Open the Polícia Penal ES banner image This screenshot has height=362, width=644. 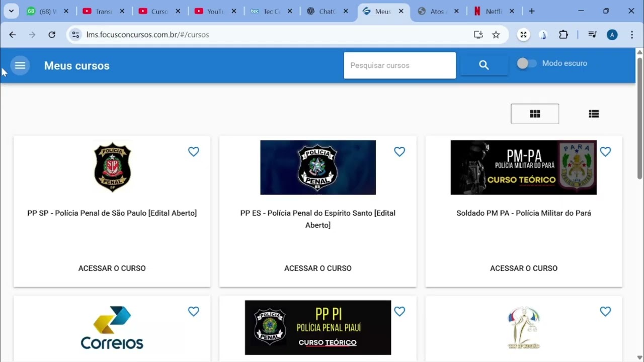[318, 167]
